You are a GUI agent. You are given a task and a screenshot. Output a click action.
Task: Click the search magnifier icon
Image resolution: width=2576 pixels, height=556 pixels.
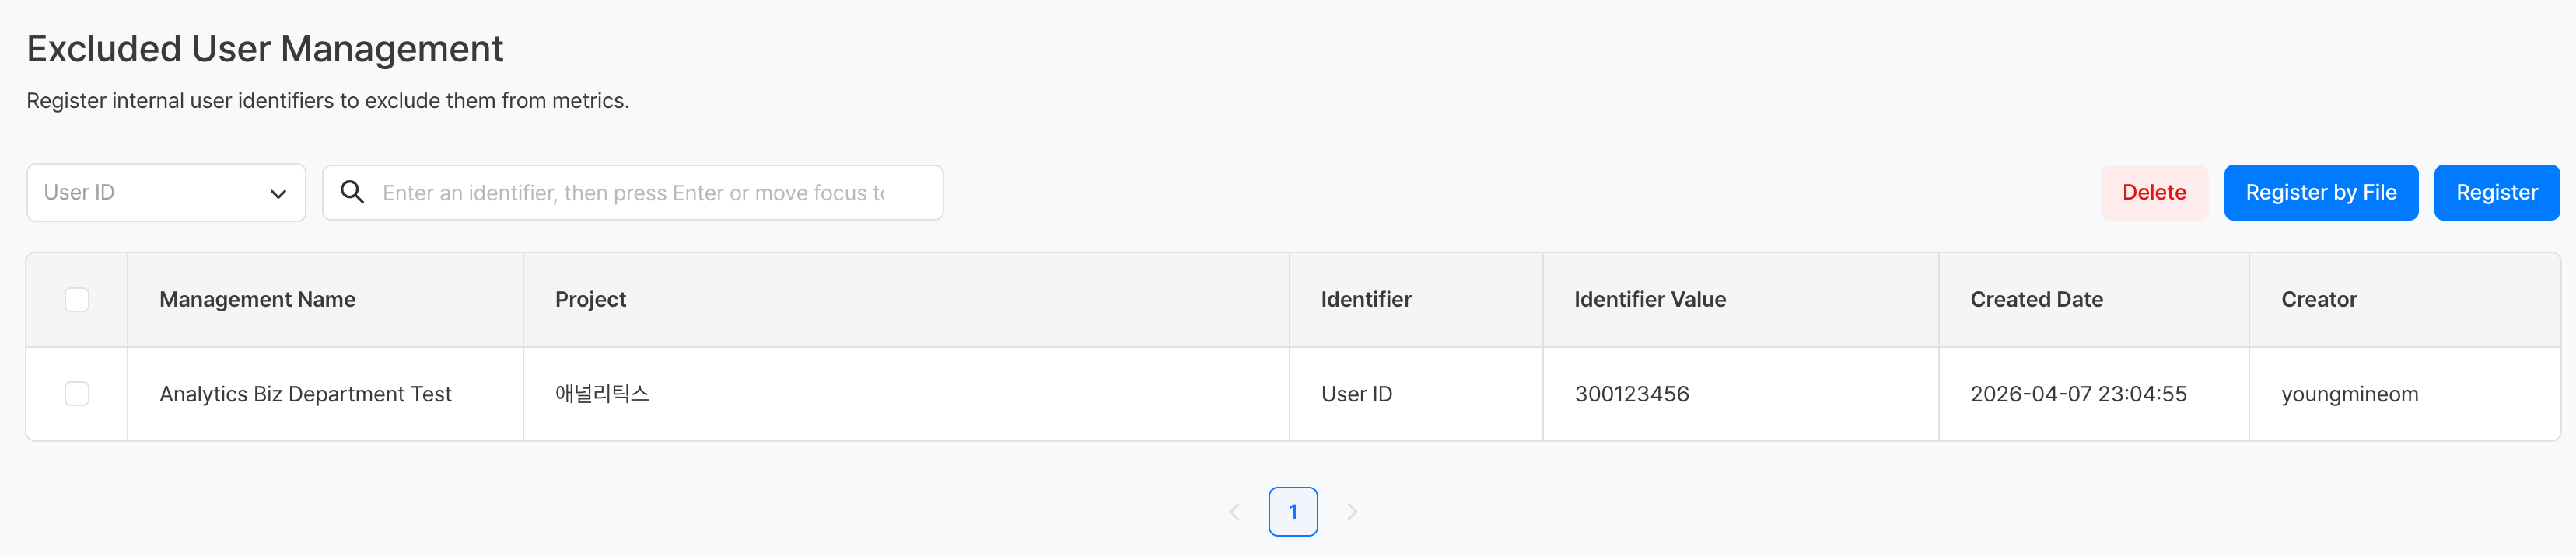tap(352, 192)
